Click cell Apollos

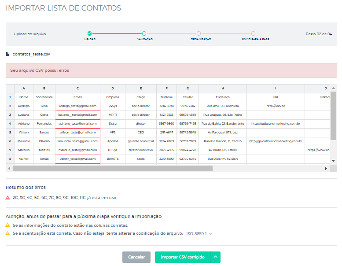113,141
